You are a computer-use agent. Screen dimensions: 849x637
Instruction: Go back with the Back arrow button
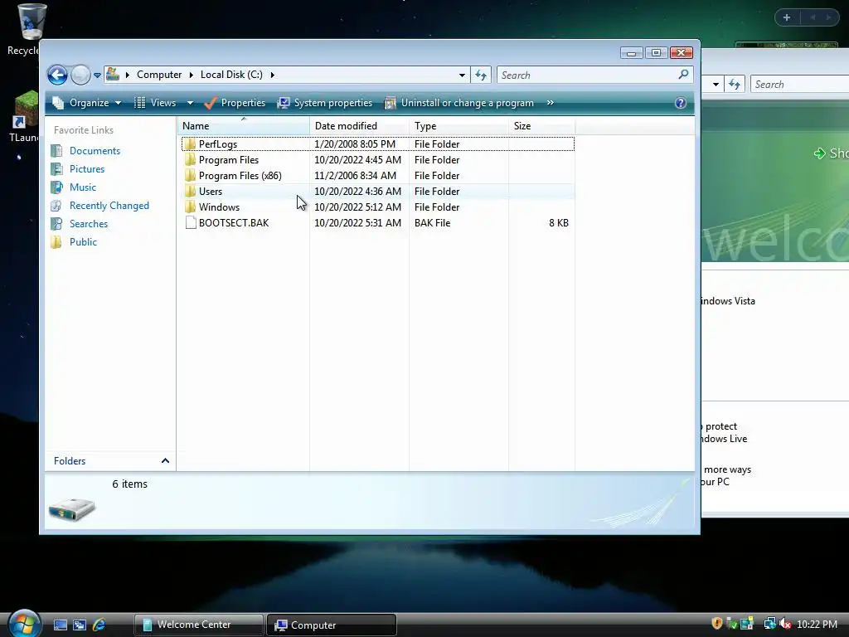[x=57, y=75]
